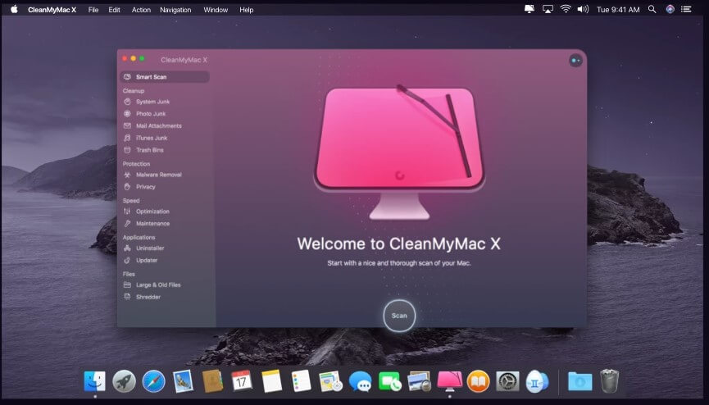Image resolution: width=709 pixels, height=405 pixels.
Task: Select the Shredder tool
Action: (x=148, y=297)
